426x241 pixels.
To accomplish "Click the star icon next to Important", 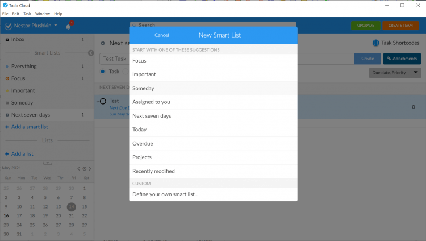I will coord(7,90).
